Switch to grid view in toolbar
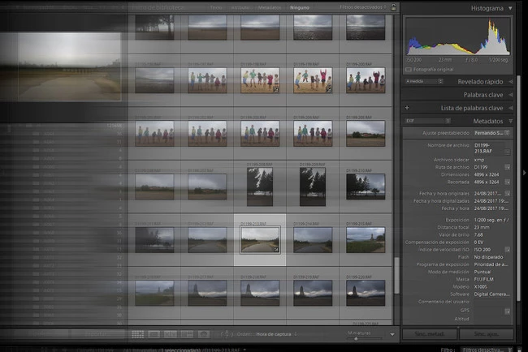 click(137, 333)
